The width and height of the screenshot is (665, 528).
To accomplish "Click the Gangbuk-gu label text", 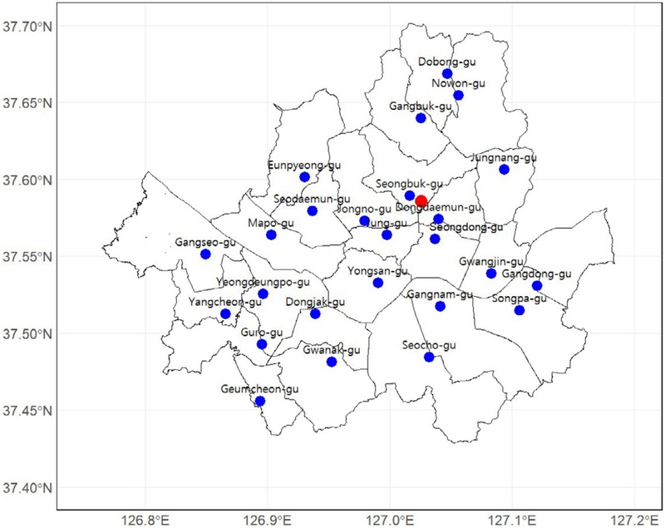I will pos(421,106).
